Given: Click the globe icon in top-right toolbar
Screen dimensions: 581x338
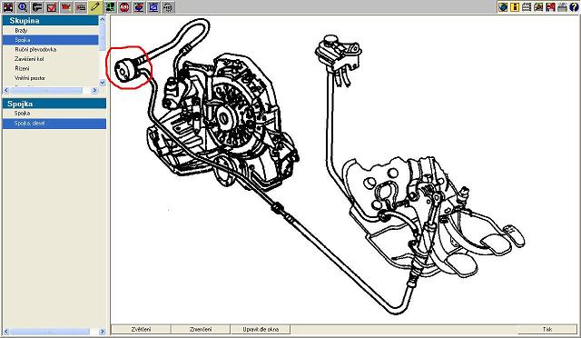Looking at the screenshot, I should (503, 6).
